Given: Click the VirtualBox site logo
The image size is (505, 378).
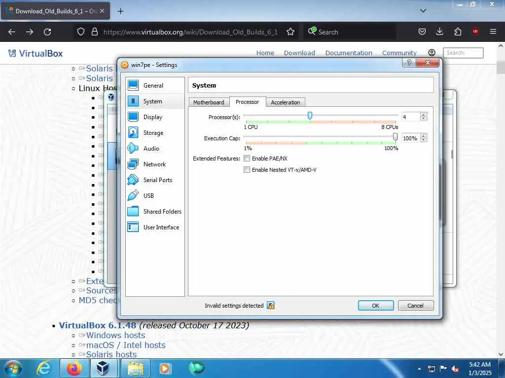Looking at the screenshot, I should pyautogui.click(x=36, y=53).
